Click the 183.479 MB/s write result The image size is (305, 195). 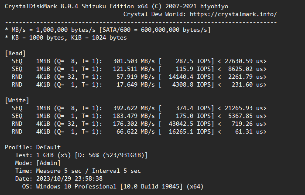134,116
